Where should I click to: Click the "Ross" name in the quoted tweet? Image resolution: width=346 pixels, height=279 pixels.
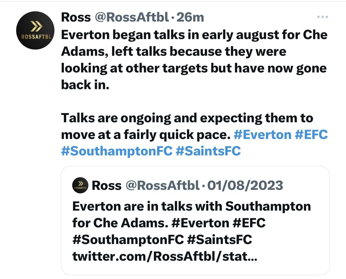107,186
